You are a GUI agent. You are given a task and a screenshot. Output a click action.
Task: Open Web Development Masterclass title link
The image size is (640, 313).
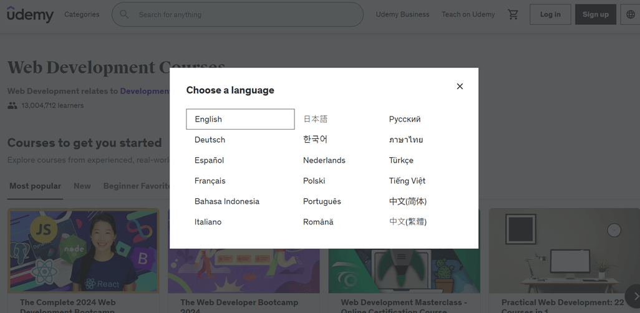point(404,307)
